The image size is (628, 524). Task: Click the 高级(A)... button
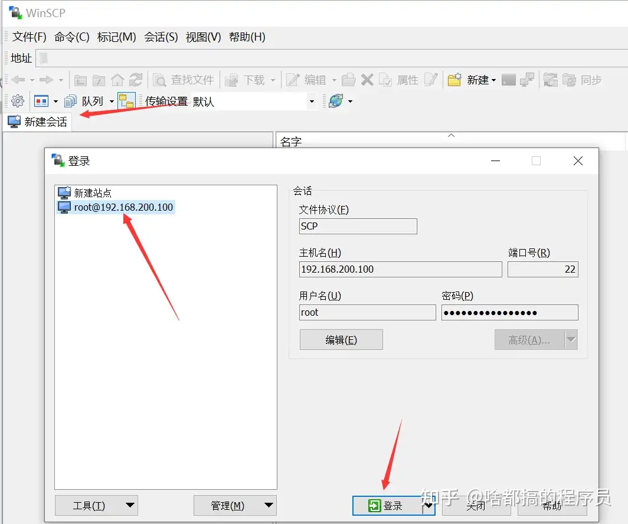click(x=529, y=339)
